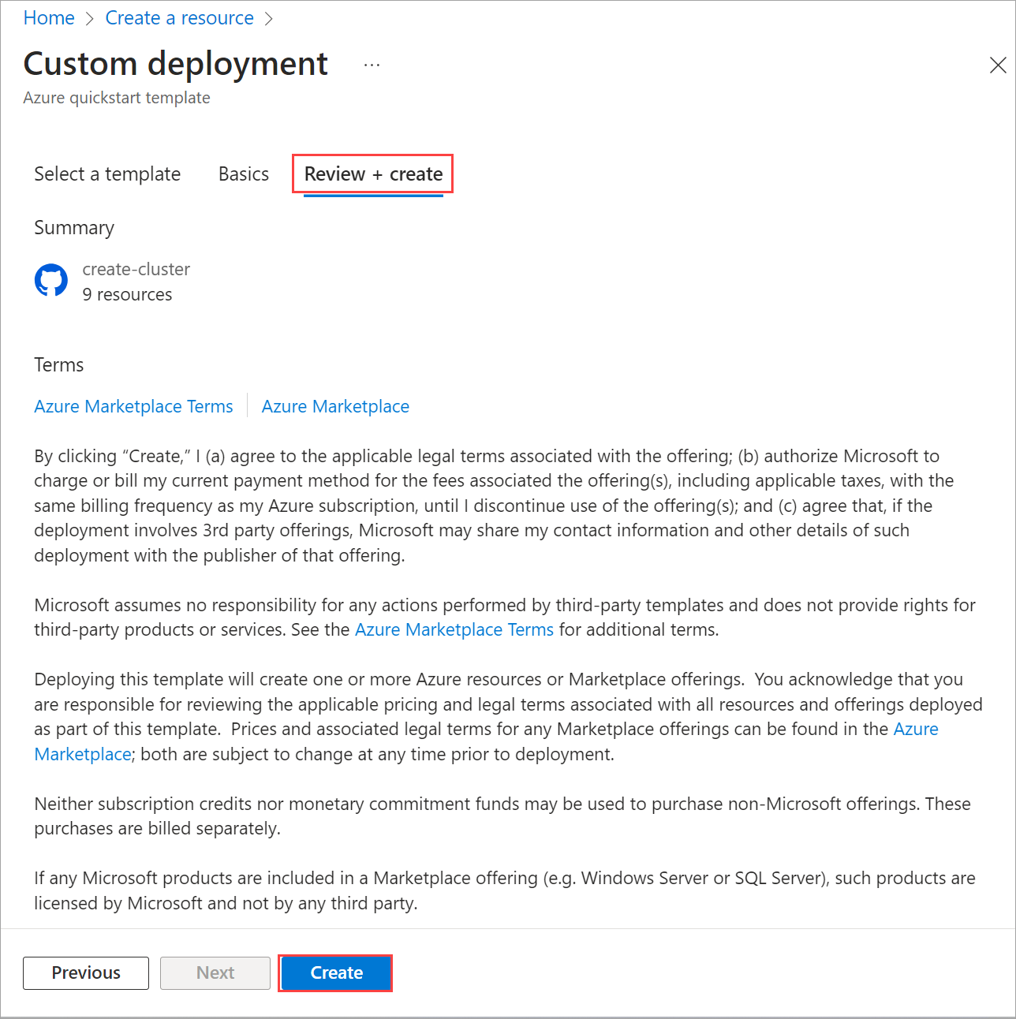Viewport: 1016px width, 1019px height.
Task: Click the 9 resources summary text
Action: pyautogui.click(x=127, y=295)
